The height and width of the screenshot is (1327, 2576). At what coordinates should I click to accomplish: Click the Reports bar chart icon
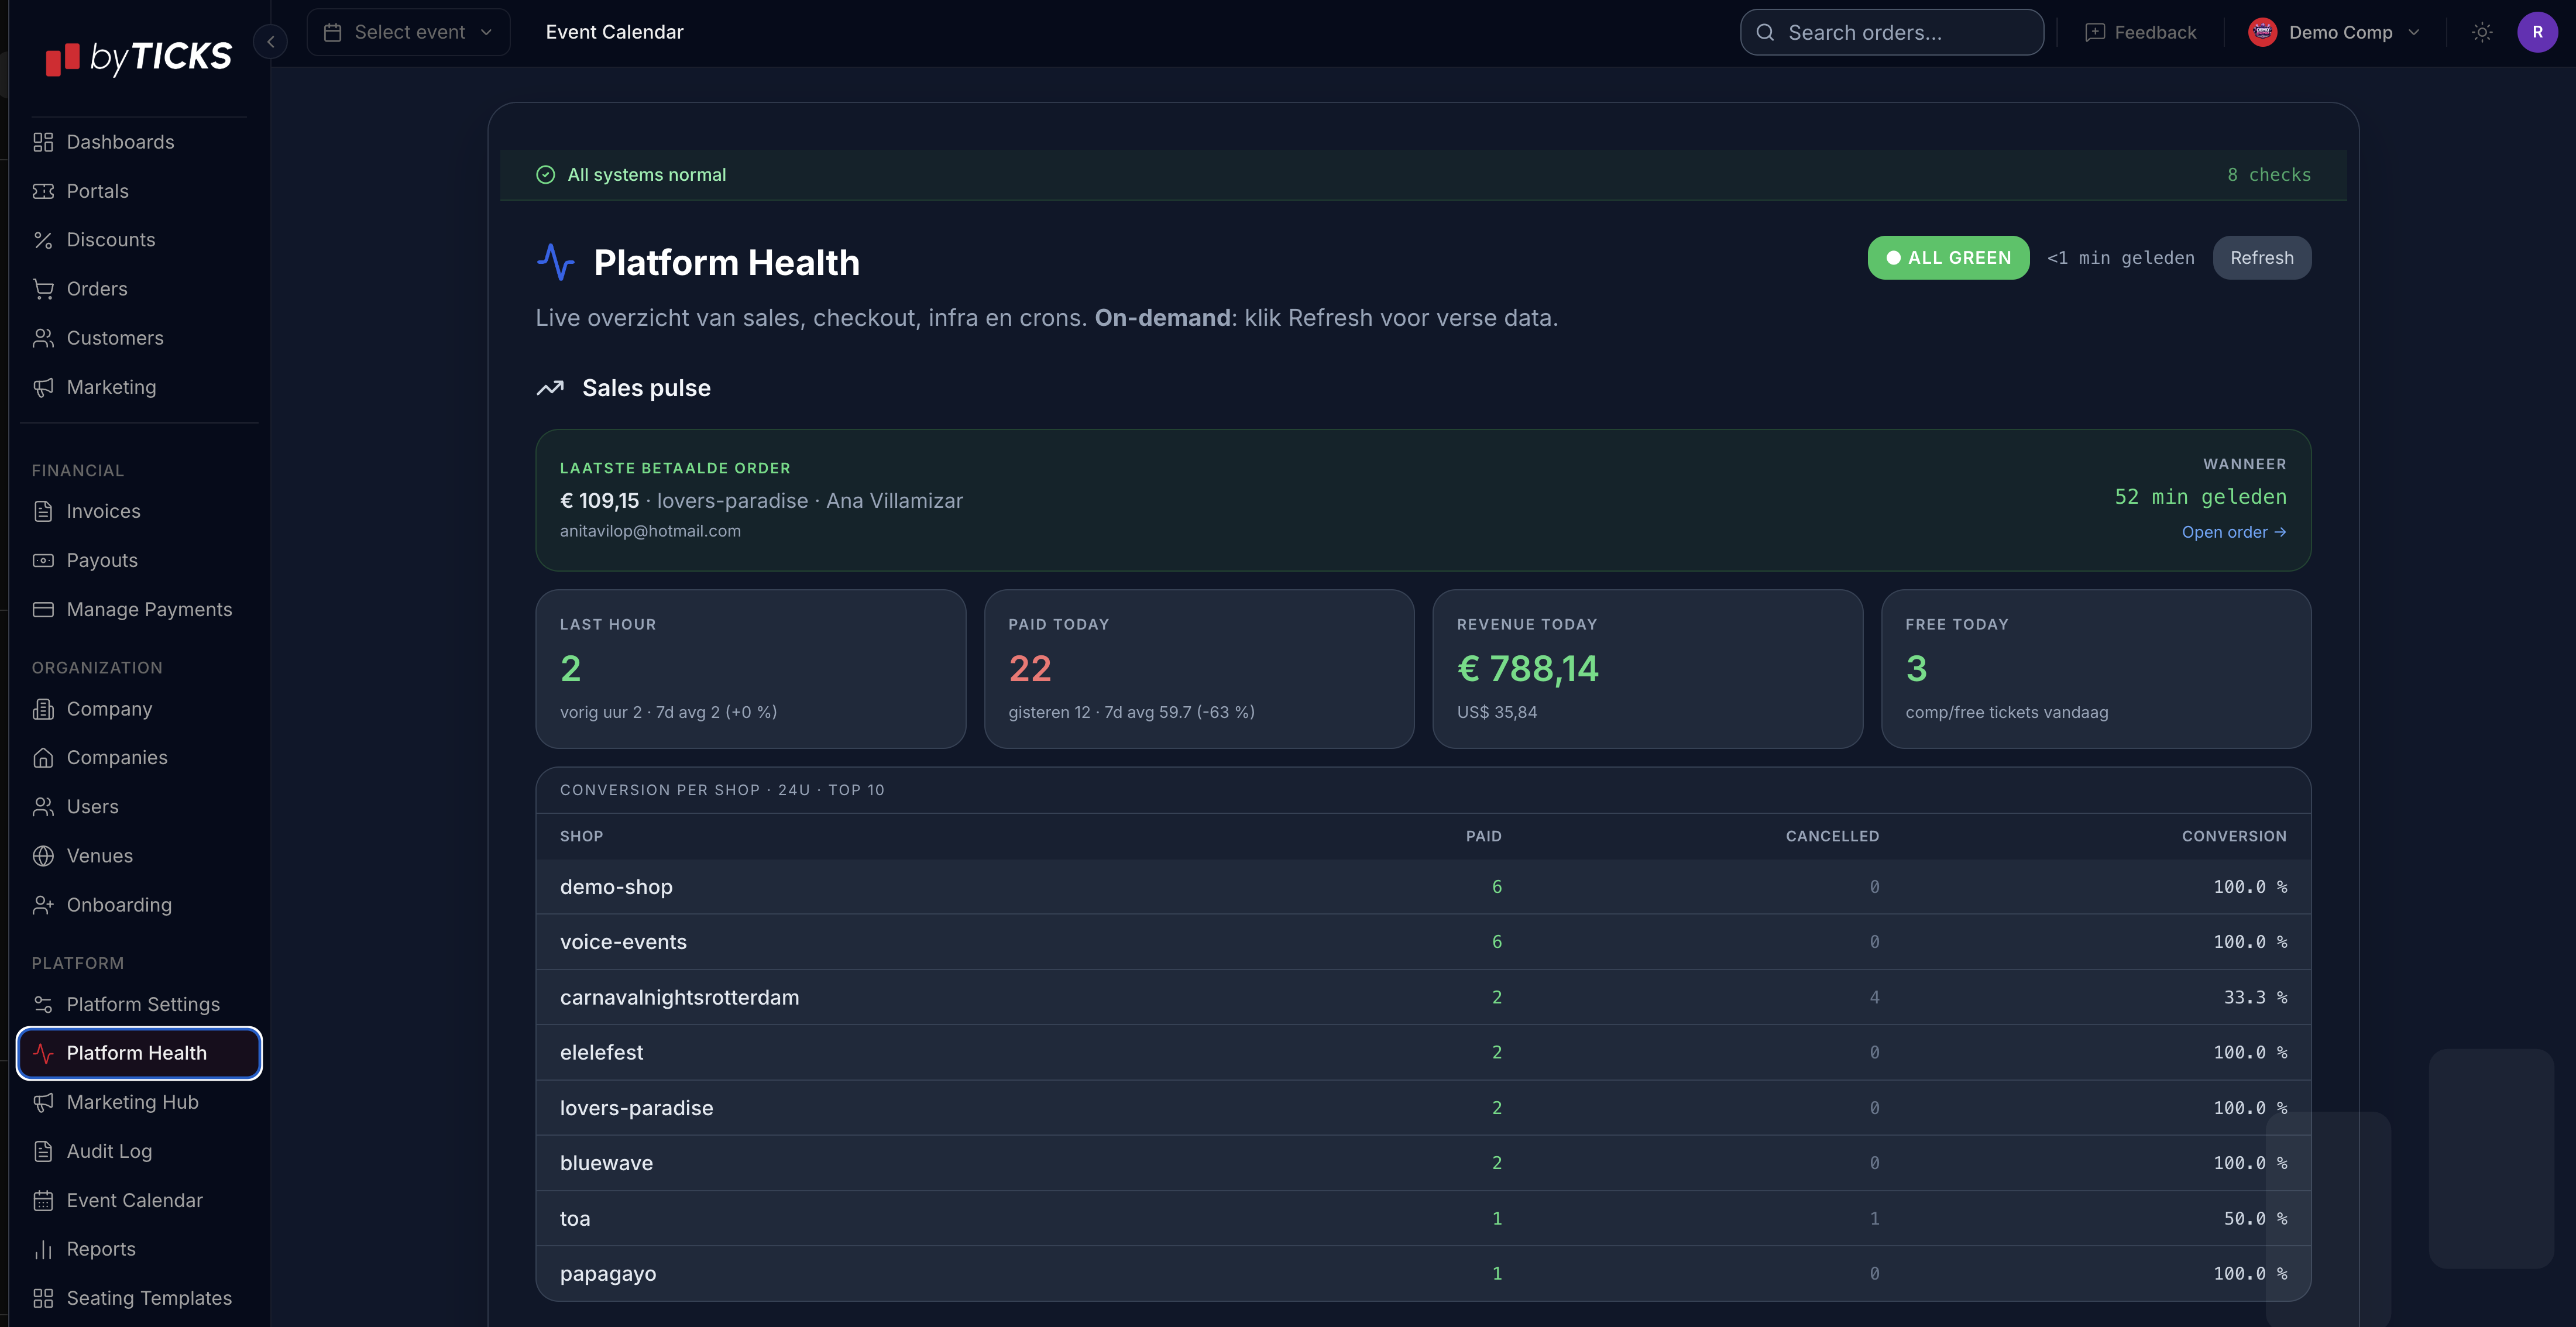coord(43,1249)
